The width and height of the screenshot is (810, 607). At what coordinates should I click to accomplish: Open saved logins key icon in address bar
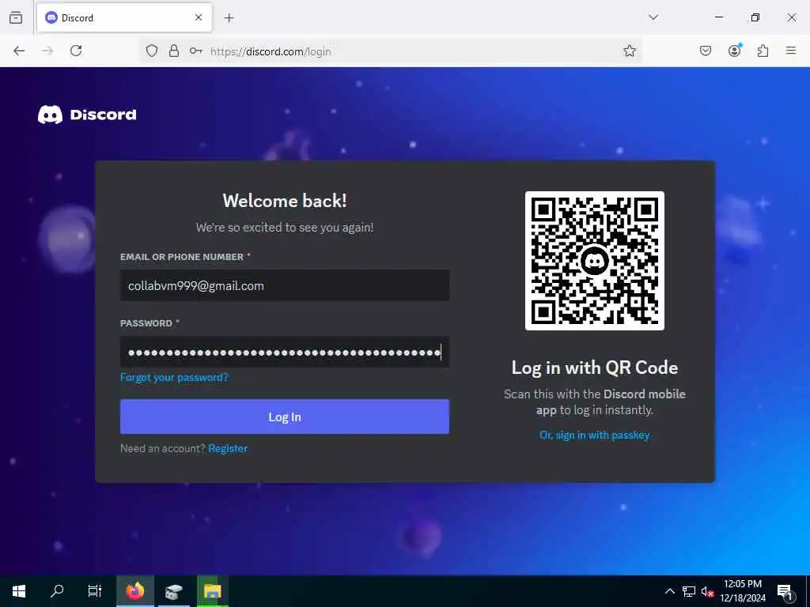(196, 51)
